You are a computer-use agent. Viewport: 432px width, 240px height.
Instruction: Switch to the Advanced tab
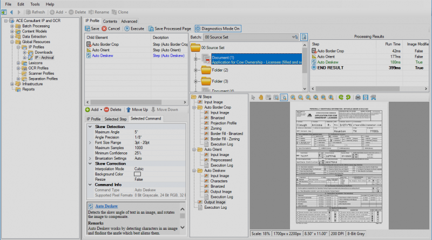pyautogui.click(x=129, y=21)
